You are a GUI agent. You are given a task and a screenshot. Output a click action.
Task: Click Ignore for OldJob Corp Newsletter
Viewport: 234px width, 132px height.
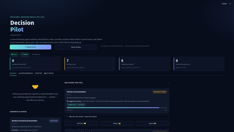tap(152, 124)
